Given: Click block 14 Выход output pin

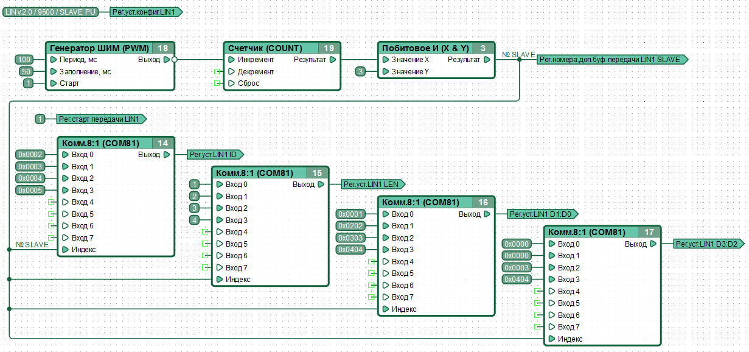Looking at the screenshot, I should coord(167,155).
